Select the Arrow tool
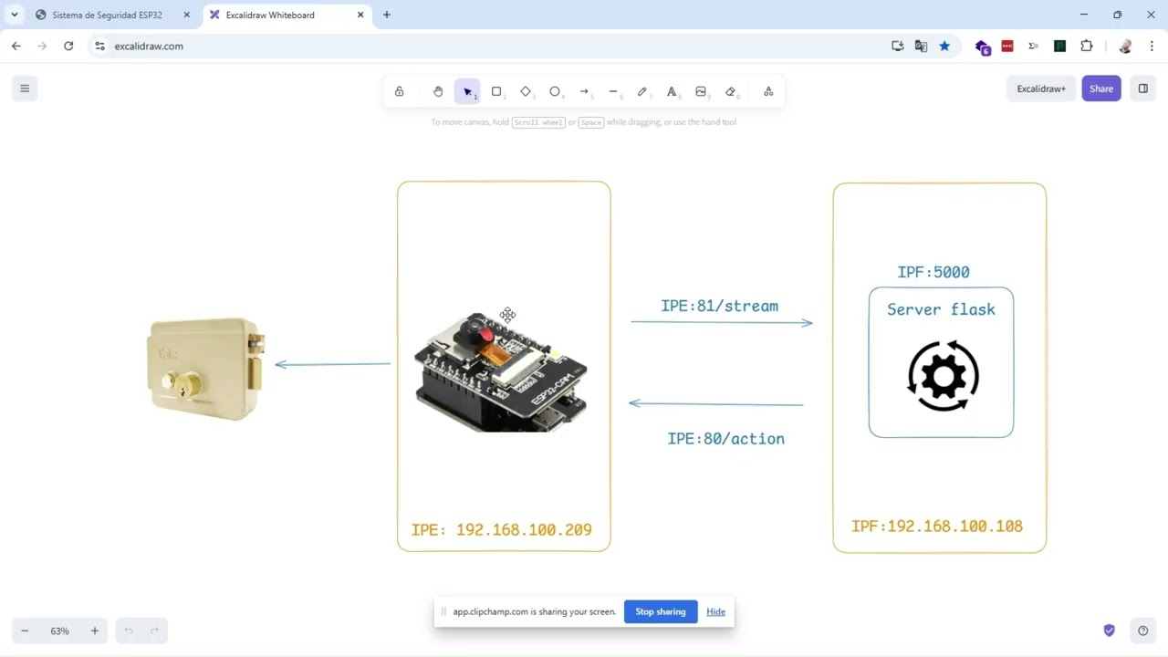 [x=584, y=91]
